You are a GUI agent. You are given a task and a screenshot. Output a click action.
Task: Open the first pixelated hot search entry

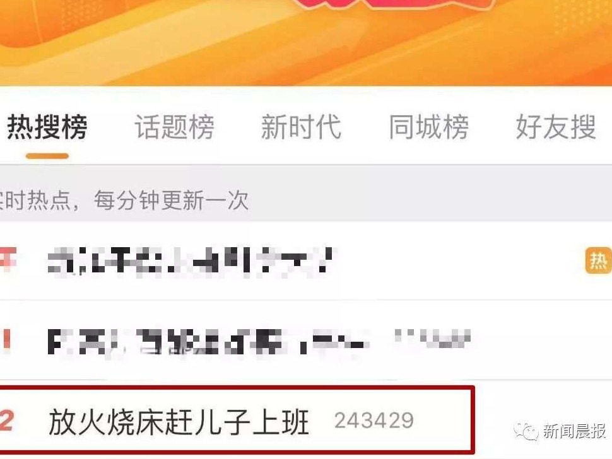click(192, 260)
